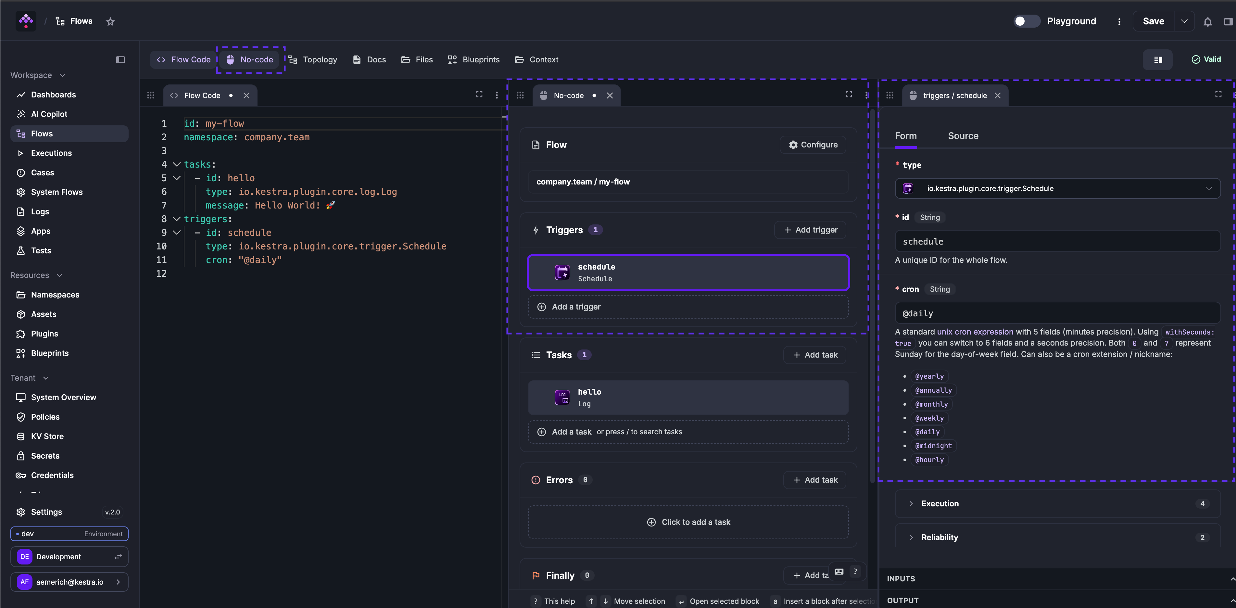1236x608 pixels.
Task: Open AI Copilot
Action: coord(69,114)
